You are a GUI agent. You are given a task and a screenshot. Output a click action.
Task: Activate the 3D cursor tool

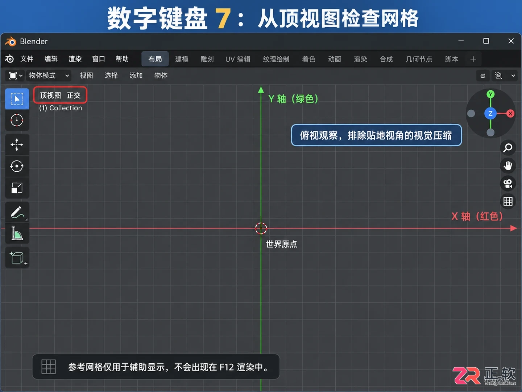(x=17, y=120)
